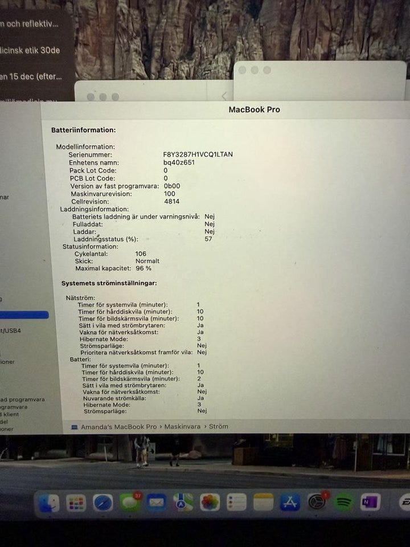Image resolution: width=410 pixels, height=547 pixels.
Task: Open System Preferences with red badge
Action: click(317, 501)
